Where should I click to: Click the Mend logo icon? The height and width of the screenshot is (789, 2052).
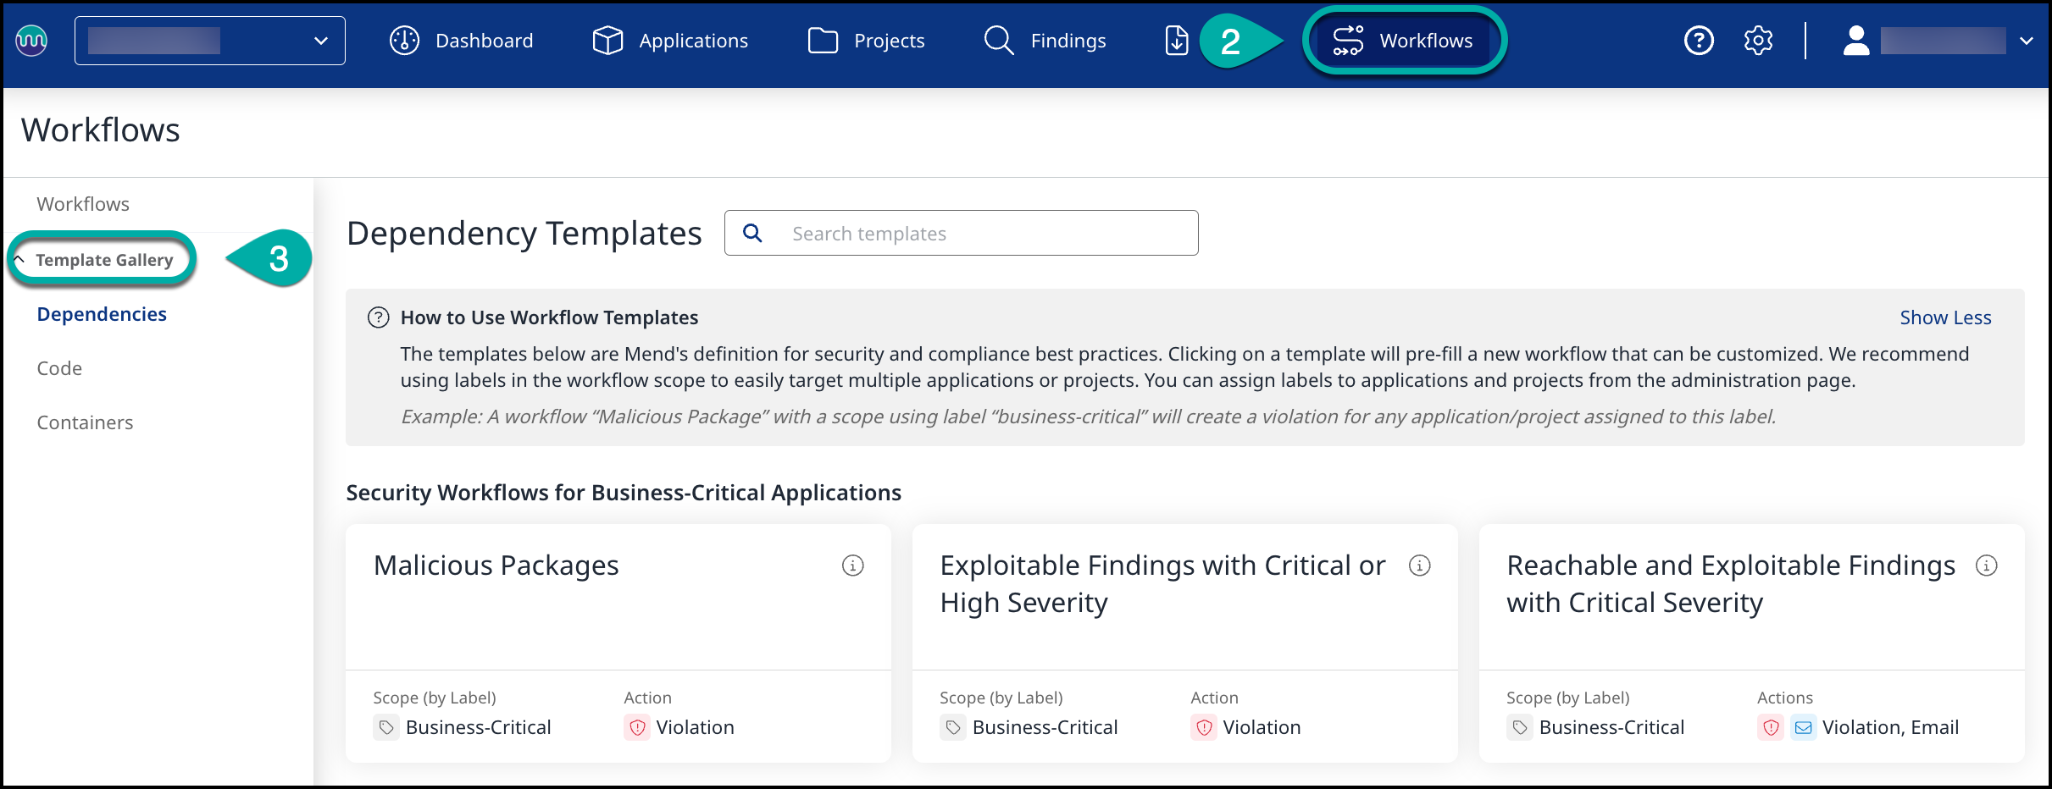pos(31,40)
